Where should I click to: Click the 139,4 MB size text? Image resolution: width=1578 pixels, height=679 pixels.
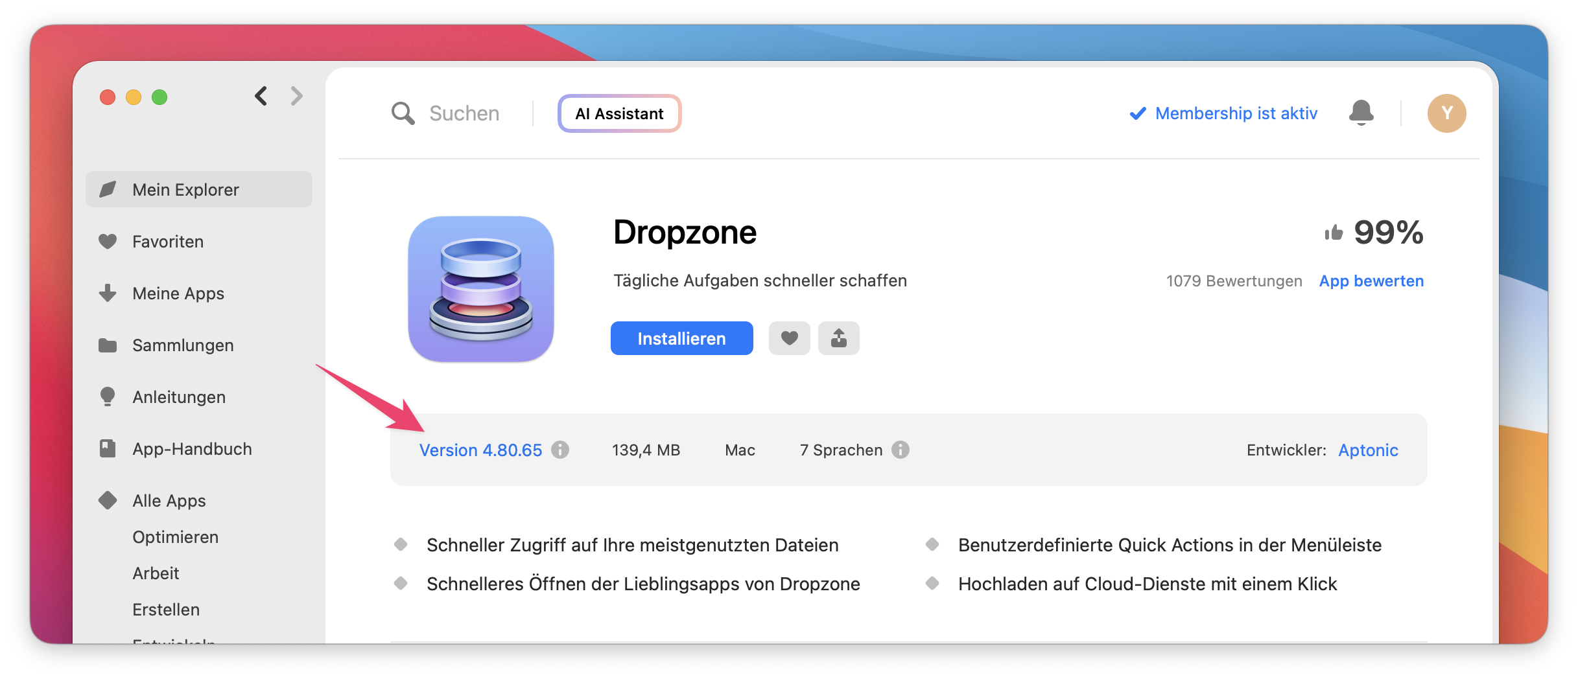point(646,450)
